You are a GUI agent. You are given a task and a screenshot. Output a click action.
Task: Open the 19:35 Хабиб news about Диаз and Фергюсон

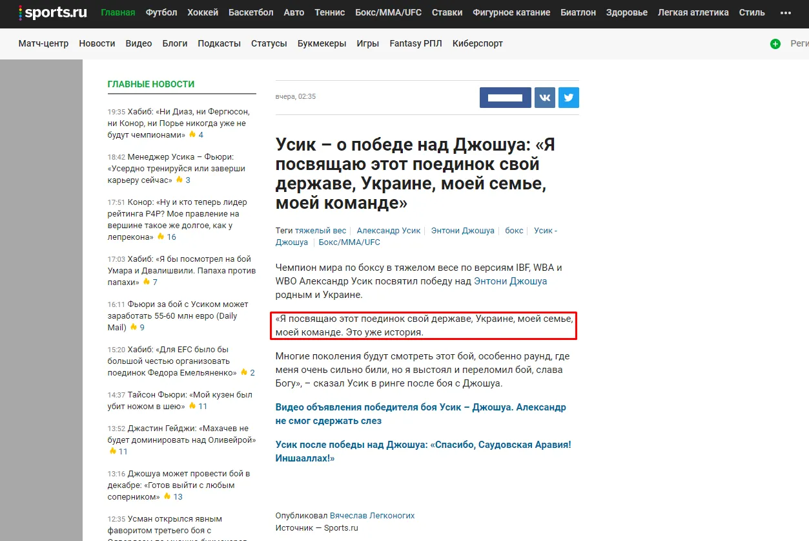pos(178,123)
